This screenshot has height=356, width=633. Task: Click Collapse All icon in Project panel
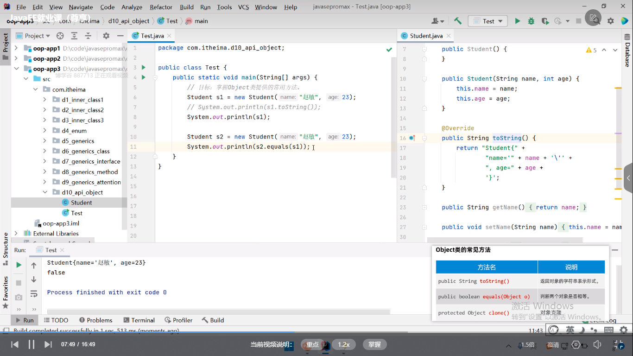(x=88, y=36)
